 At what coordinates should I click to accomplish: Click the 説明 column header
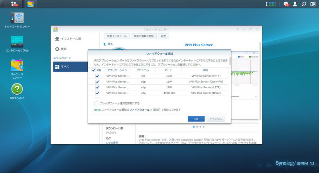[205, 70]
